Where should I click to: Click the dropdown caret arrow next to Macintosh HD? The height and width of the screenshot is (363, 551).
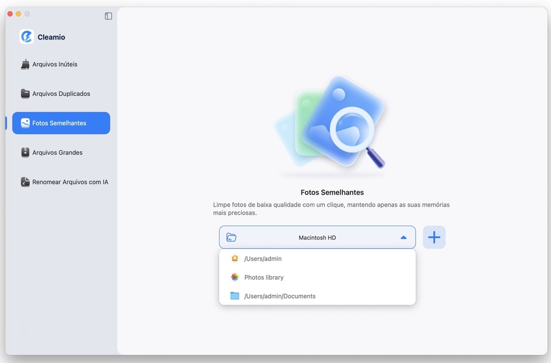pyautogui.click(x=403, y=237)
